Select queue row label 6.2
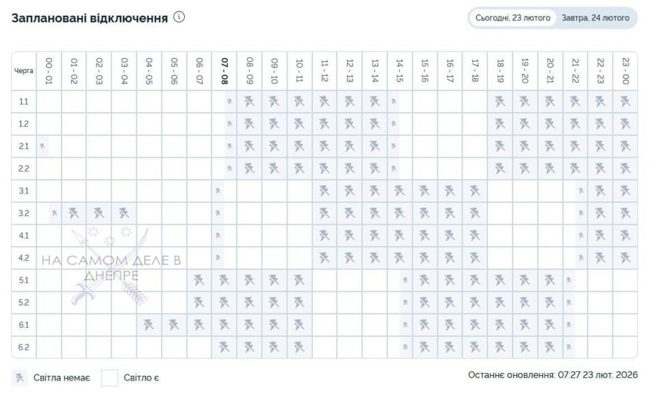This screenshot has height=397, width=657. (24, 347)
